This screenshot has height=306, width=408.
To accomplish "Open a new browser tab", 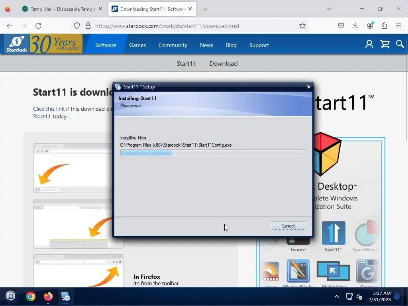I will click(205, 9).
